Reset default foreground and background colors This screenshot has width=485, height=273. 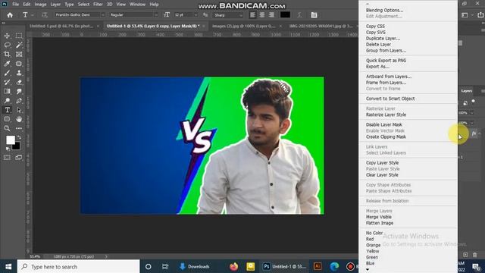click(8, 149)
